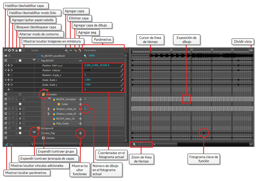Click the Add Peg icon in header

pyautogui.click(x=80, y=50)
